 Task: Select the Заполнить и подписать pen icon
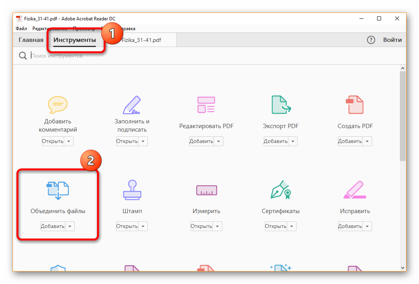pyautogui.click(x=132, y=105)
